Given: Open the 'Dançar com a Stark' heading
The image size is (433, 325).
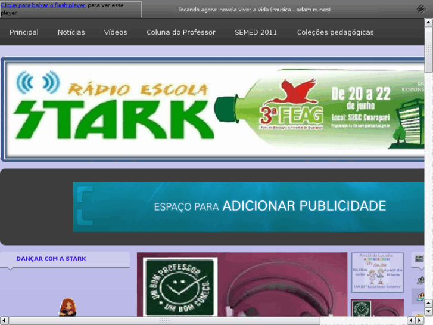Looking at the screenshot, I should click(51, 259).
